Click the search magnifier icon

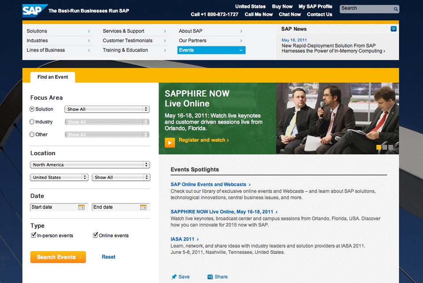coord(396,9)
